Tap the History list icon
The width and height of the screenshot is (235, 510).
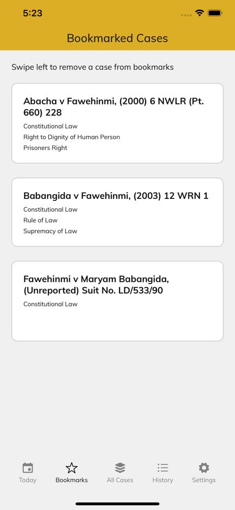tap(163, 468)
